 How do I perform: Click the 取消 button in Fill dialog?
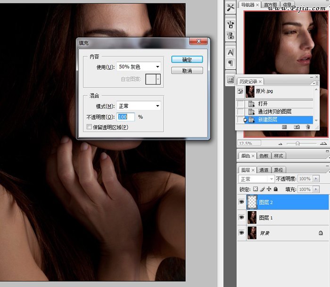click(187, 71)
